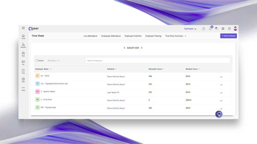Open Requests in the sidebar
The width and height of the screenshot is (257, 144).
click(23, 45)
